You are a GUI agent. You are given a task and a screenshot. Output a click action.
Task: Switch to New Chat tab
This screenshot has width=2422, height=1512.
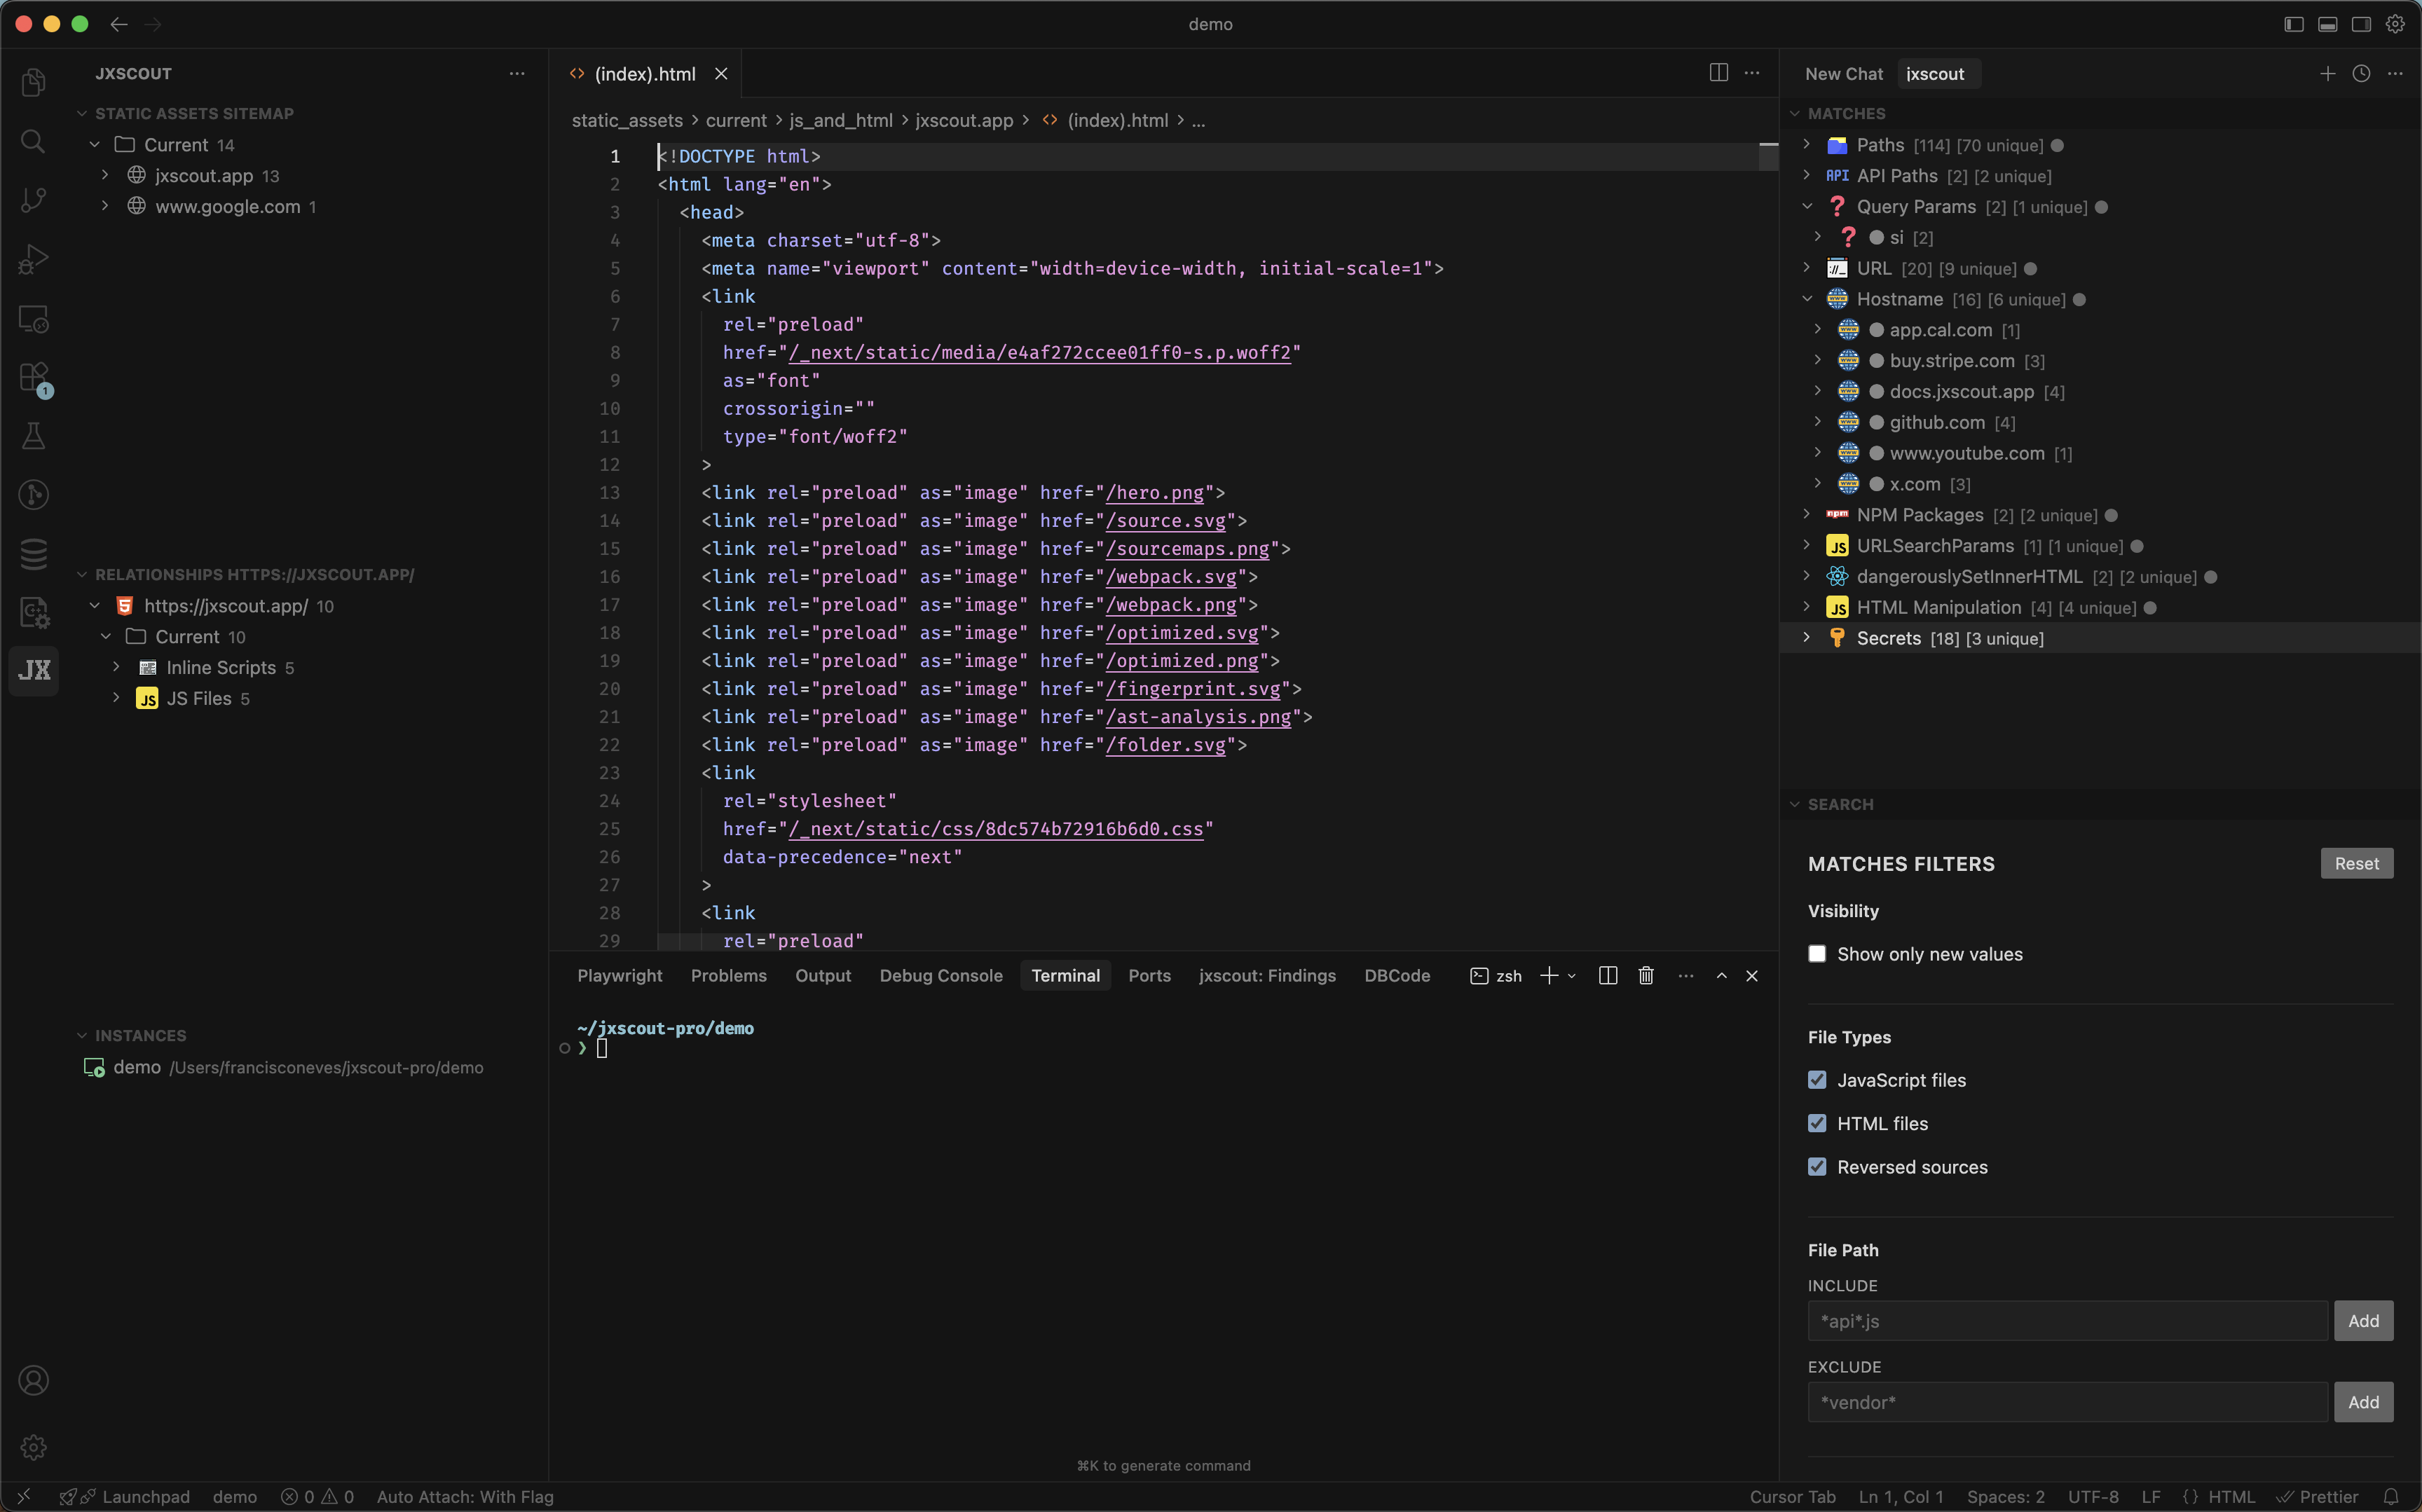pyautogui.click(x=1844, y=74)
